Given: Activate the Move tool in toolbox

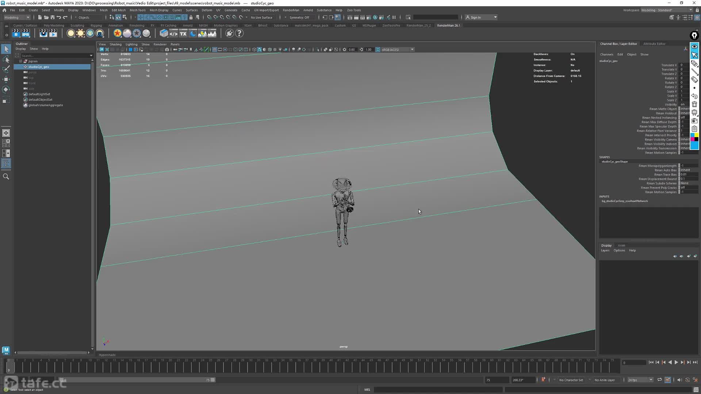Looking at the screenshot, I should [x=6, y=79].
